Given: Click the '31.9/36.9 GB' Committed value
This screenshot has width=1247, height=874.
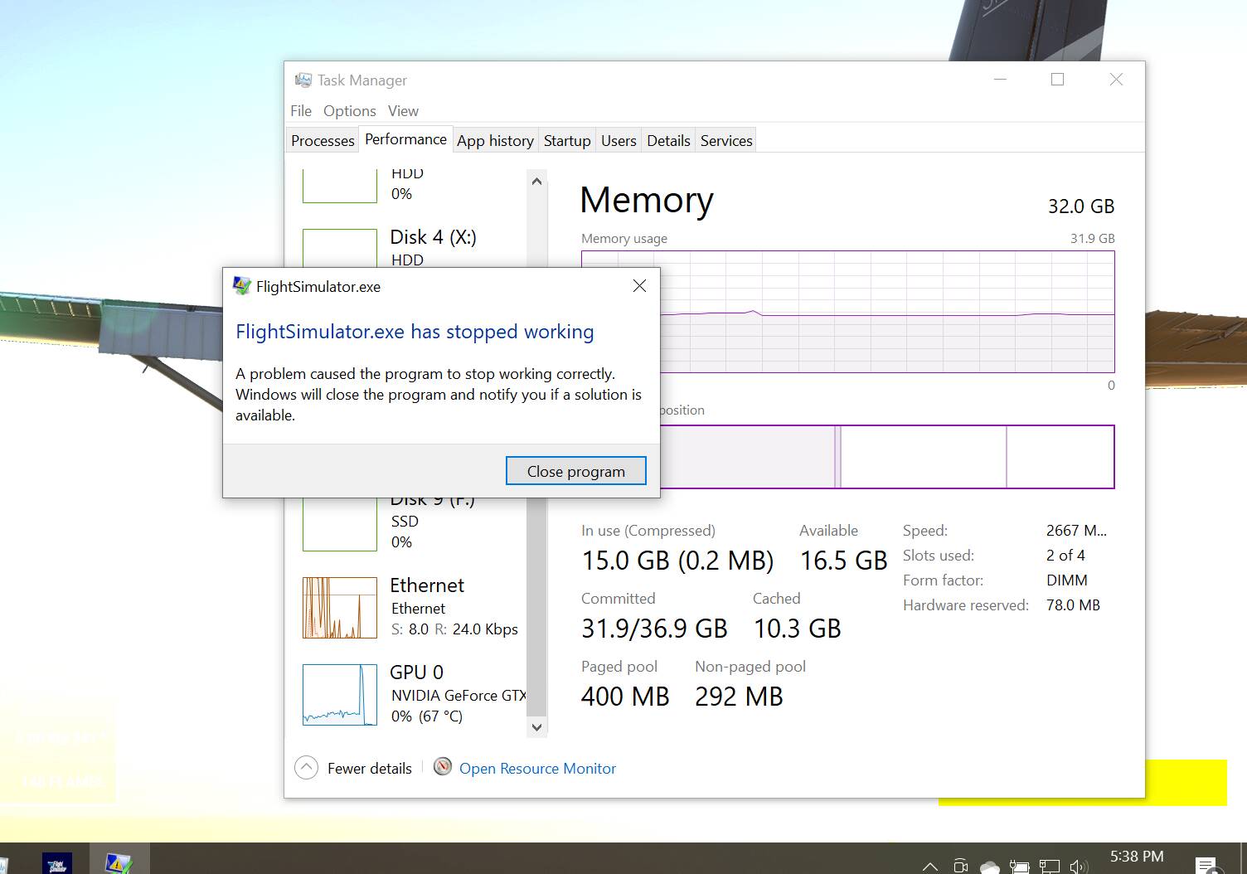Looking at the screenshot, I should [654, 629].
